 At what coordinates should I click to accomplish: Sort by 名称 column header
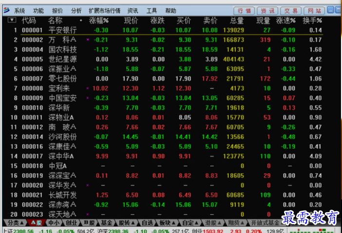point(55,20)
